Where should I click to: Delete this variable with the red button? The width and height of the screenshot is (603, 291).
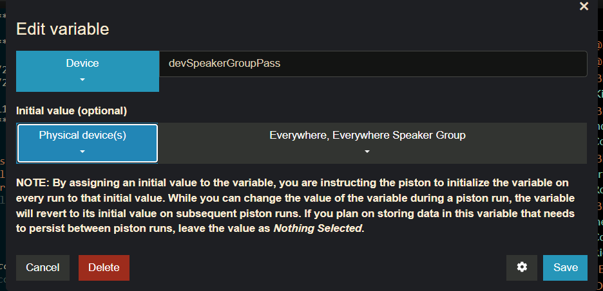coord(104,268)
